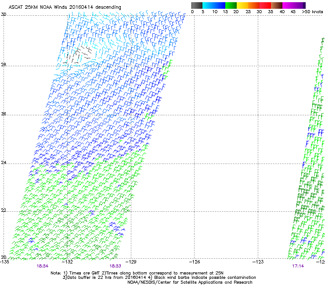The height and width of the screenshot is (285, 325).
Task: Click the -129 longitude axis label
Action: click(131, 262)
